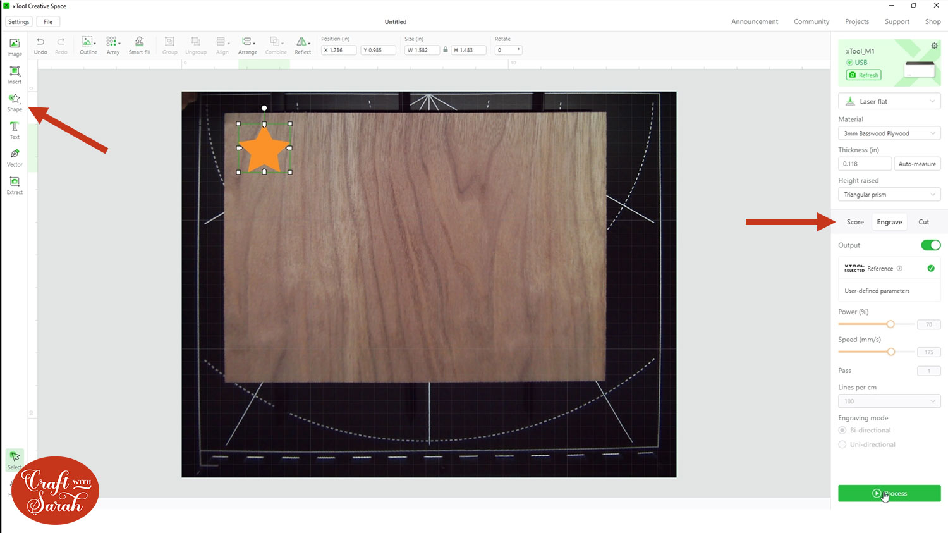Click the green Process button
948x533 pixels.
pos(889,493)
